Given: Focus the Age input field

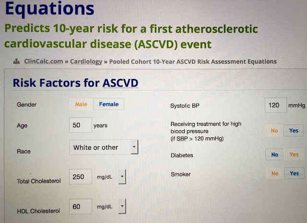Looking at the screenshot, I should point(81,125).
